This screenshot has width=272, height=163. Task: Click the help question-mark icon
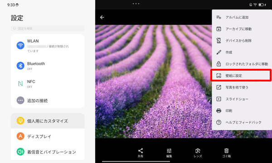click(219, 122)
